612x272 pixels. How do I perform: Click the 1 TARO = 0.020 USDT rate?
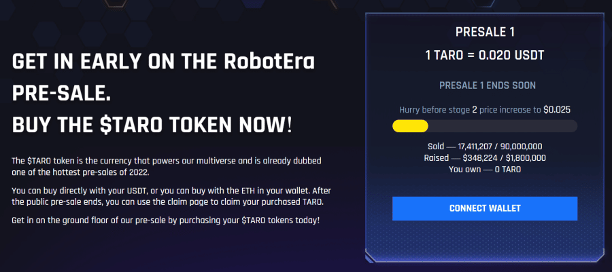point(485,55)
